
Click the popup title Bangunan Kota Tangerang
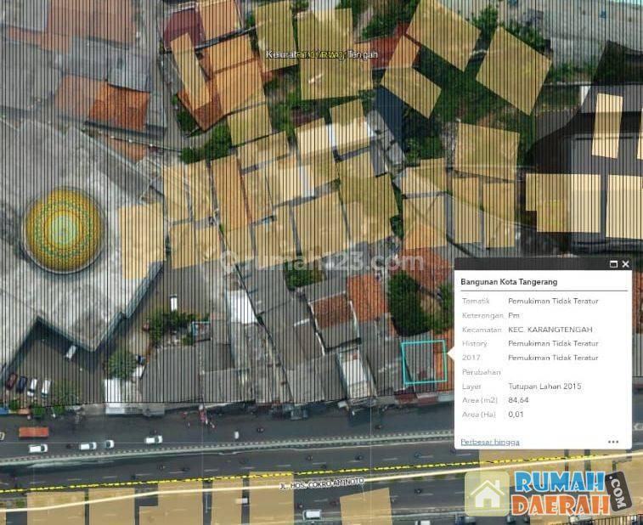click(509, 282)
